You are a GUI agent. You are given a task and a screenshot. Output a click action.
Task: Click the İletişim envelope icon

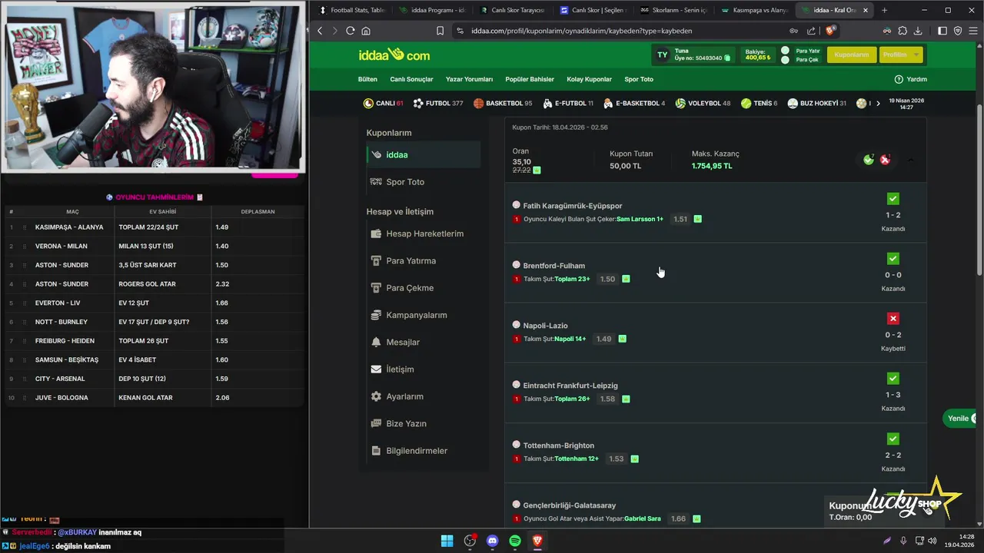376,369
